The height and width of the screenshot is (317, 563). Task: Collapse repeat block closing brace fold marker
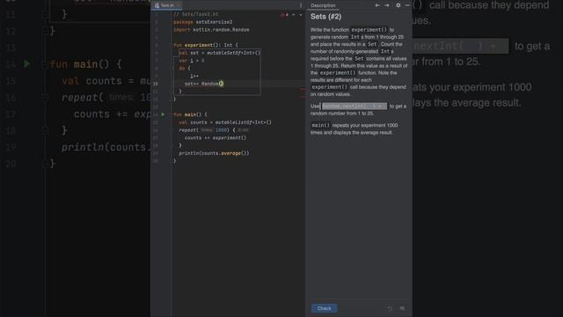tap(172, 145)
